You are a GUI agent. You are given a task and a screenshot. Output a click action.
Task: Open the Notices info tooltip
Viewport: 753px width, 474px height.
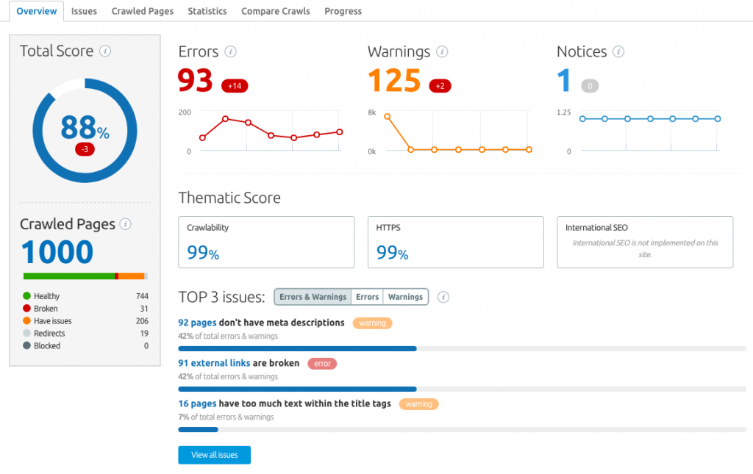point(618,51)
